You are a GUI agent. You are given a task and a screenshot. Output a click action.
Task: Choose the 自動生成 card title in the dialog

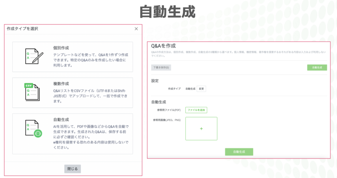click(61, 119)
